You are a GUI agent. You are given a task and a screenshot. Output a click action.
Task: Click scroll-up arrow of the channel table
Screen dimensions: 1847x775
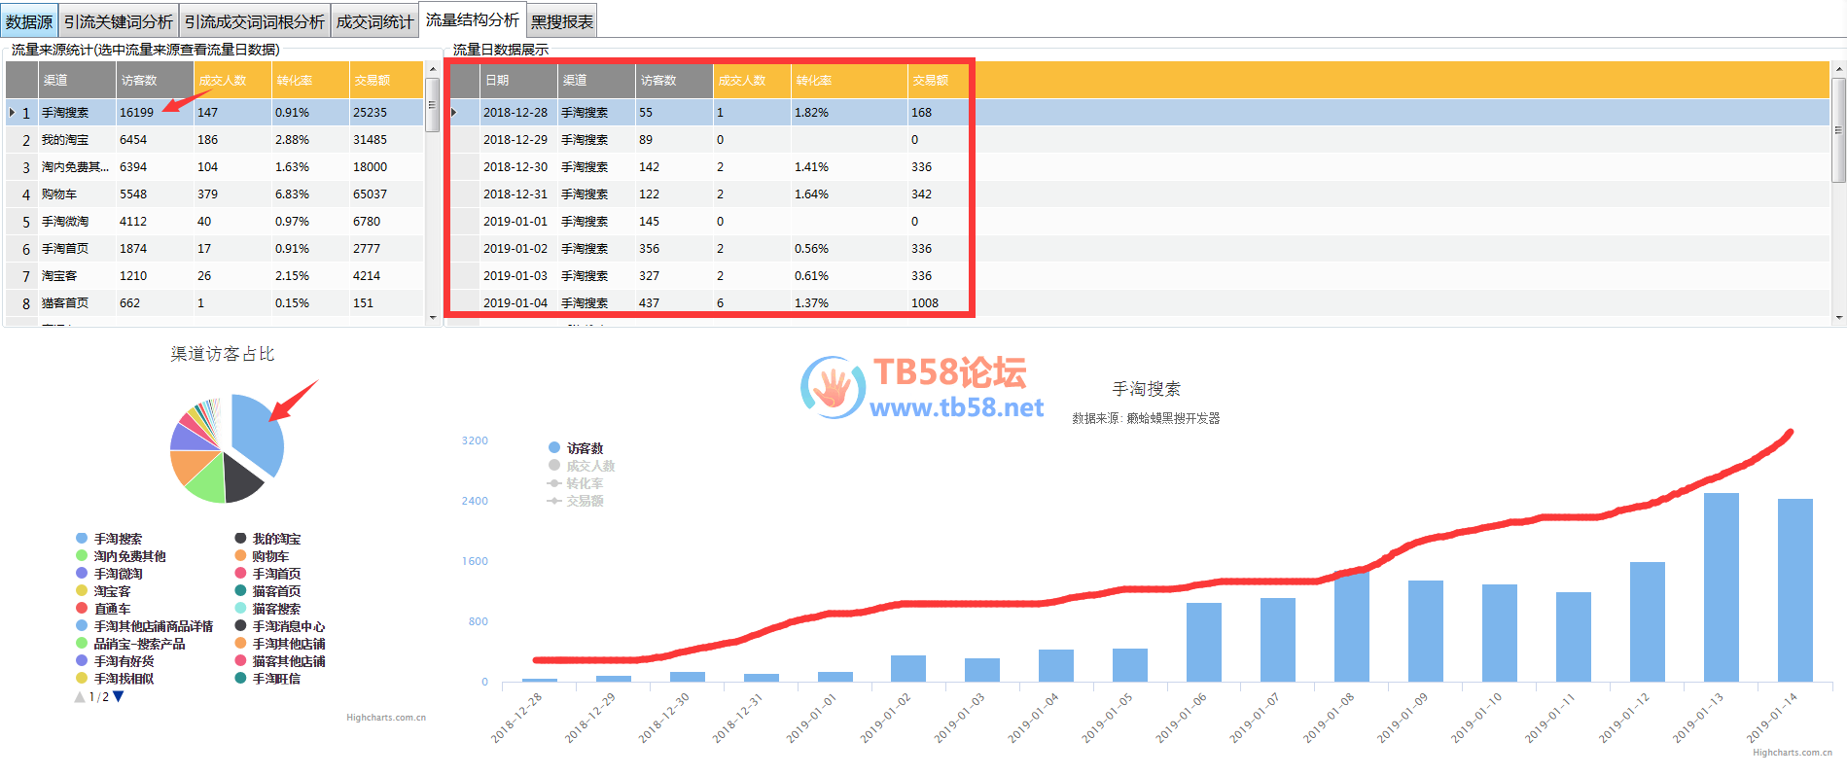point(433,69)
